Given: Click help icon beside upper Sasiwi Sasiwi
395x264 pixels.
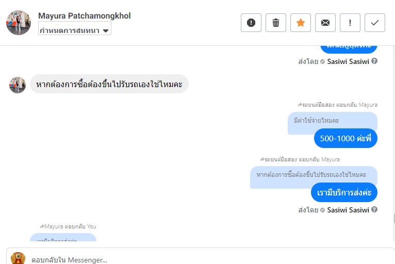Looking at the screenshot, I should [374, 61].
